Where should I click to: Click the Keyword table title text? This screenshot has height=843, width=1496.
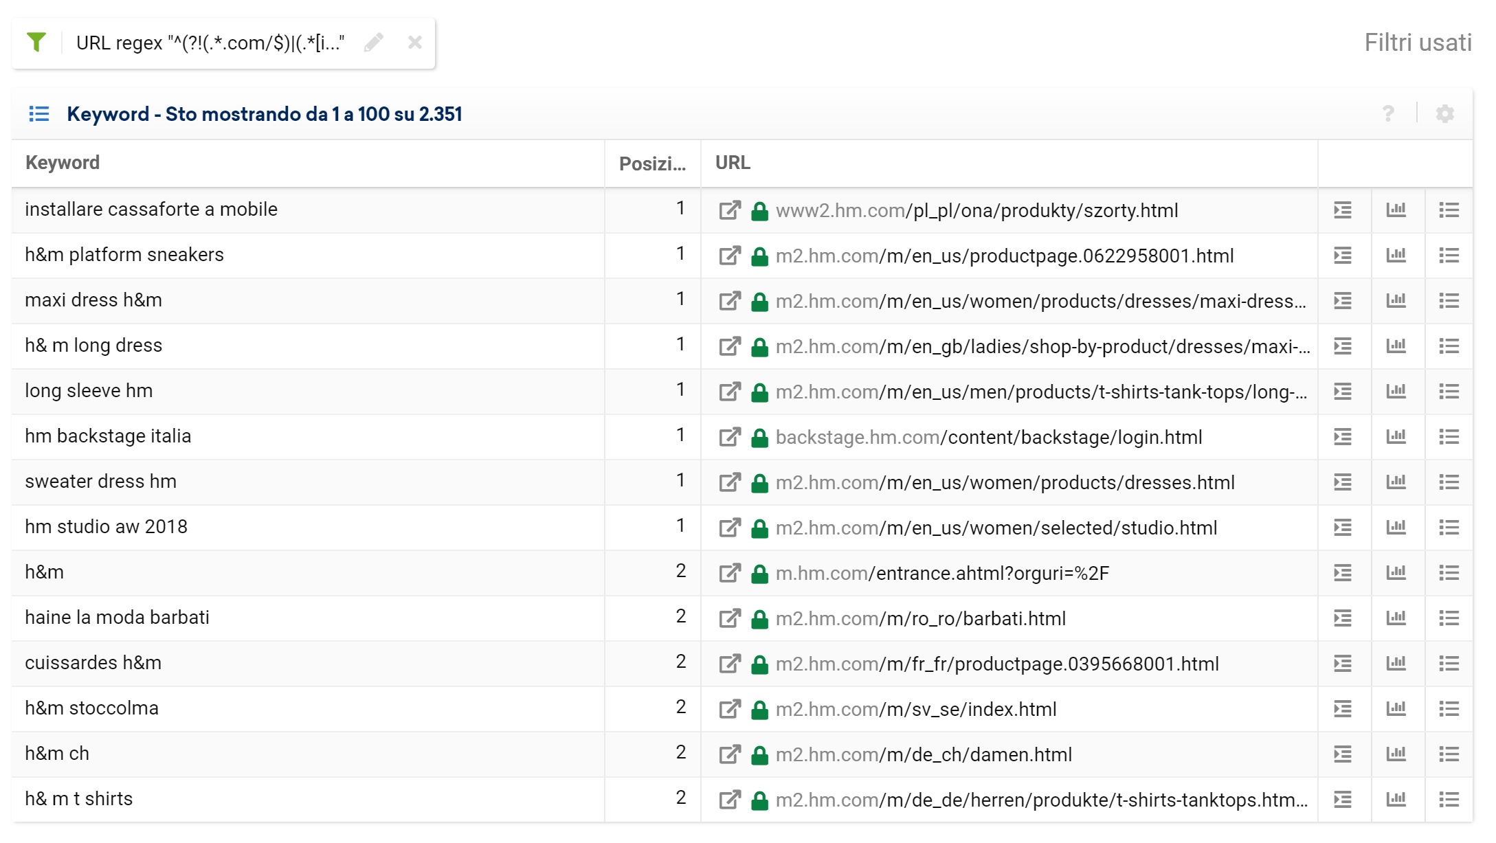click(265, 114)
